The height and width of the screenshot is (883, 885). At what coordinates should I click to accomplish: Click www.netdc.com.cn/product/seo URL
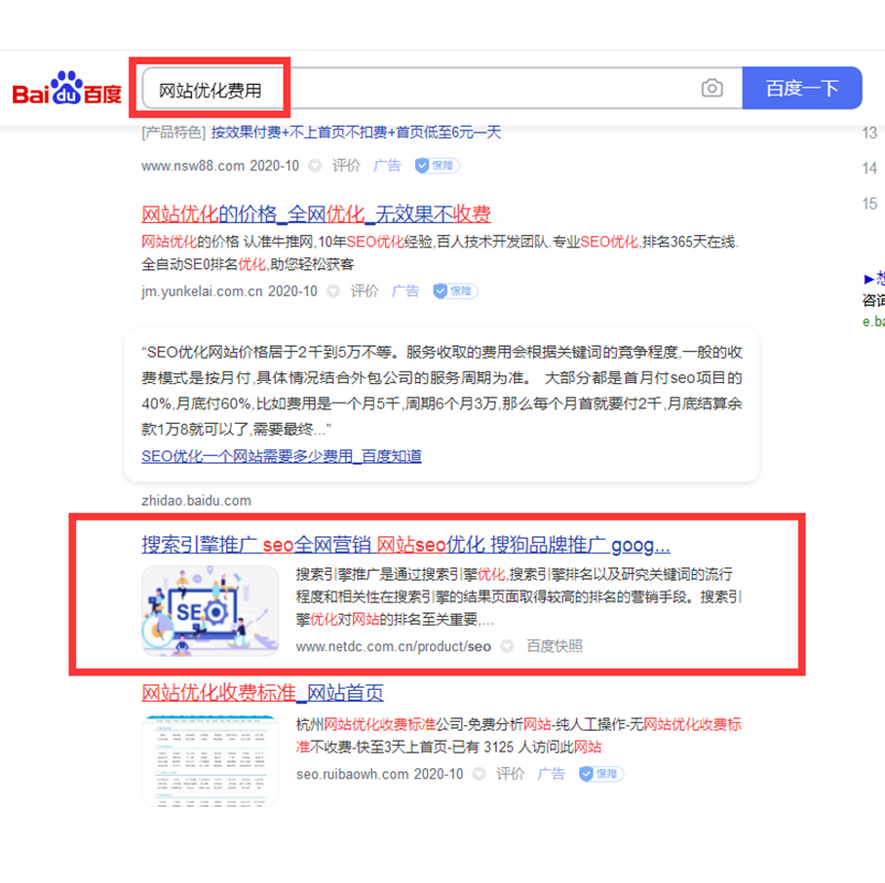pyautogui.click(x=394, y=646)
